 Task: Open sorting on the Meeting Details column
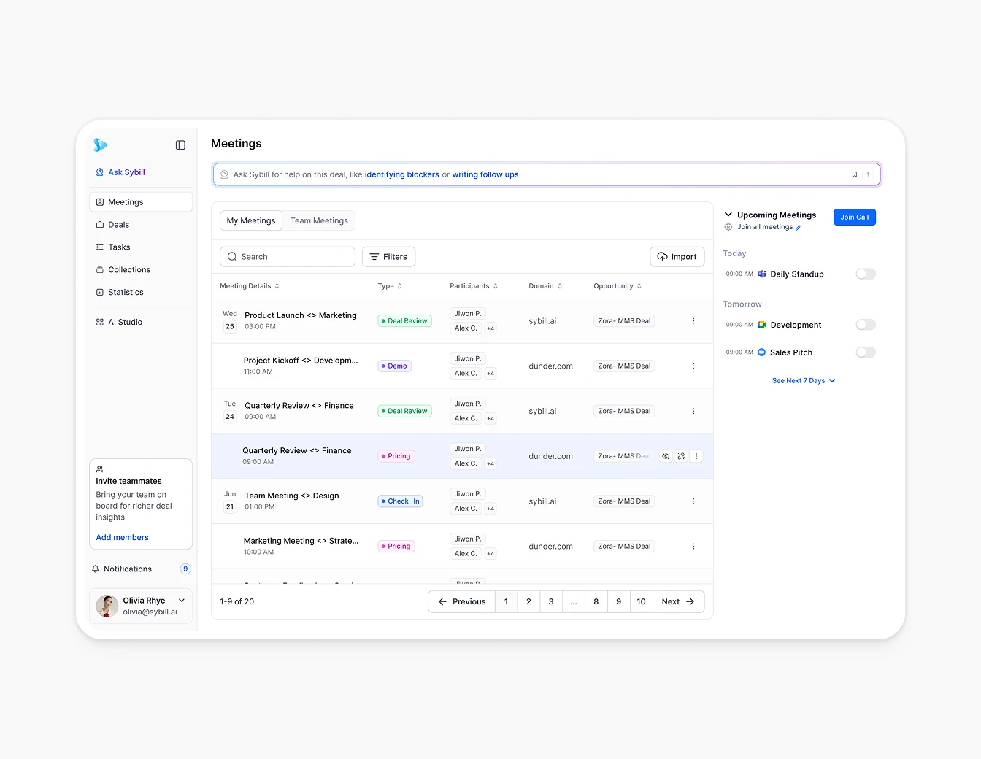point(277,285)
